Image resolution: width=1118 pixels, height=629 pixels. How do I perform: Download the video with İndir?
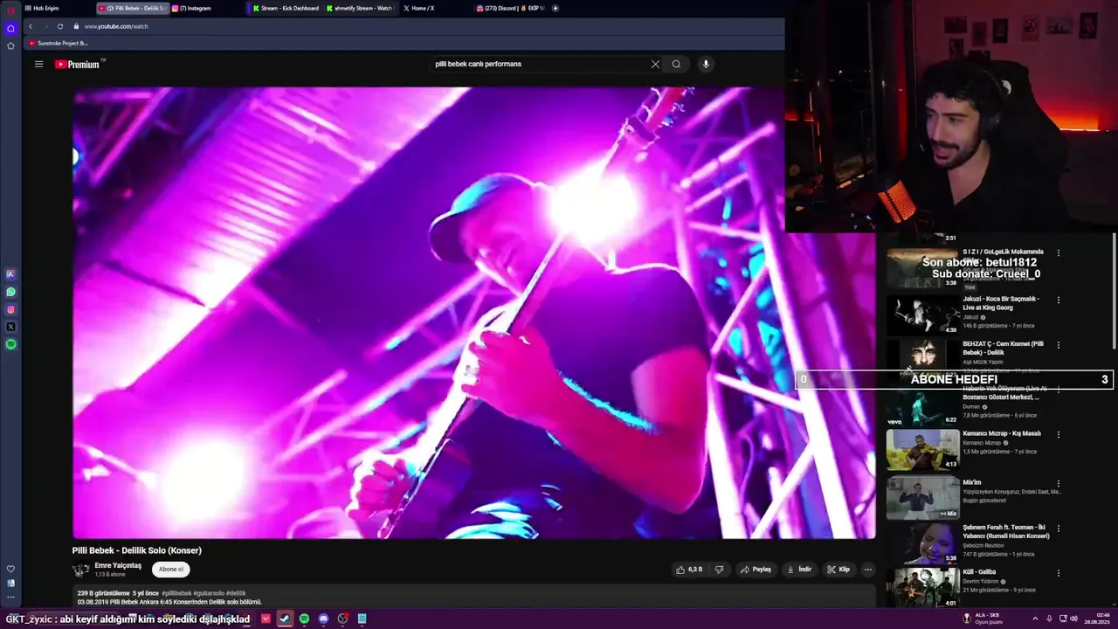(x=799, y=570)
